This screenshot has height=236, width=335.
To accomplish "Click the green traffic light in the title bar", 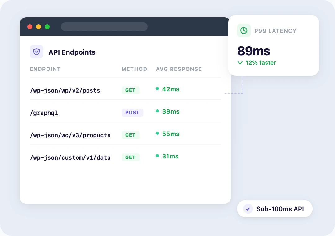I will click(x=47, y=27).
